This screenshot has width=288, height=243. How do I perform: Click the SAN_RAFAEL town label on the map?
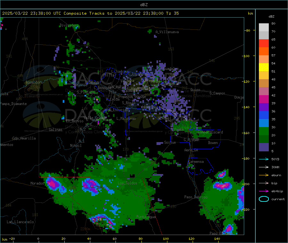pyautogui.click(x=117, y=87)
